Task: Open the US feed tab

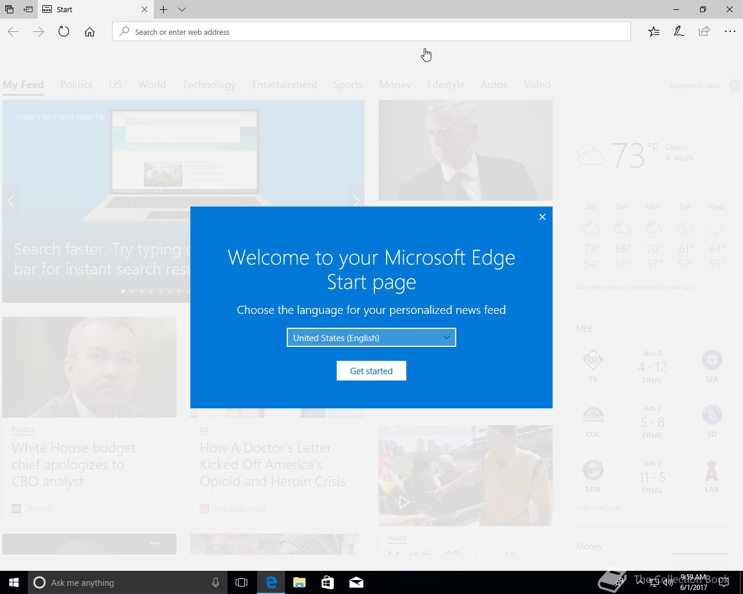Action: [x=115, y=85]
